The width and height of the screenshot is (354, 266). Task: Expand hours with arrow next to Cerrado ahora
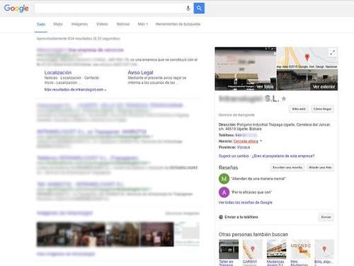261,141
